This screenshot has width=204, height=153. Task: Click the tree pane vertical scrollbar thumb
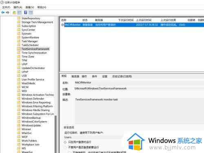[55, 134]
